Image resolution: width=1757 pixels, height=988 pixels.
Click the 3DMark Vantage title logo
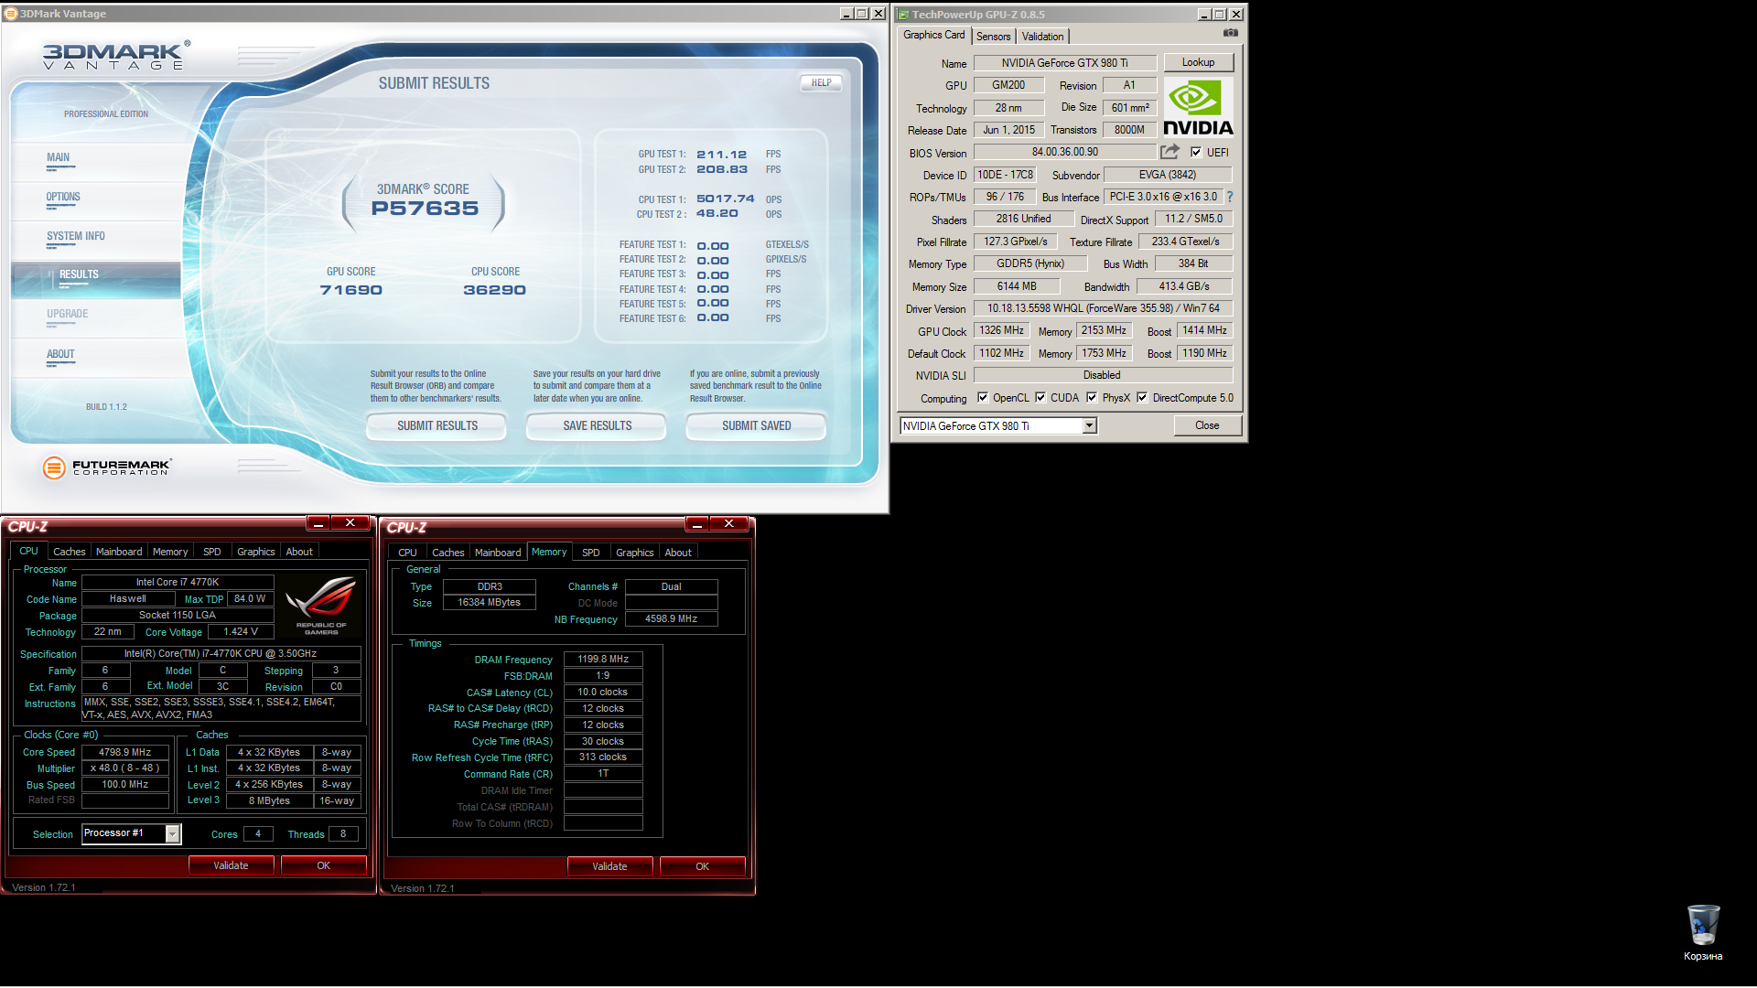(116, 56)
